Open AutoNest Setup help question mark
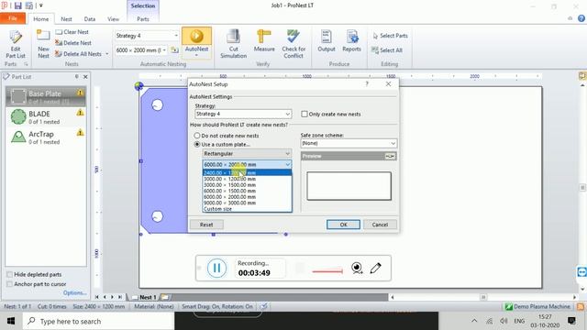The image size is (587, 330). pyautogui.click(x=367, y=83)
